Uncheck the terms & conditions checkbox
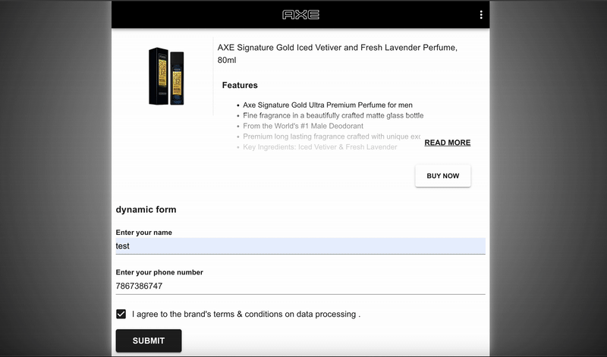 [x=121, y=314]
